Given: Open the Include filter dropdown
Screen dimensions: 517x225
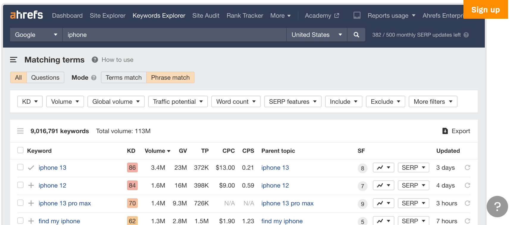Looking at the screenshot, I should [x=344, y=102].
